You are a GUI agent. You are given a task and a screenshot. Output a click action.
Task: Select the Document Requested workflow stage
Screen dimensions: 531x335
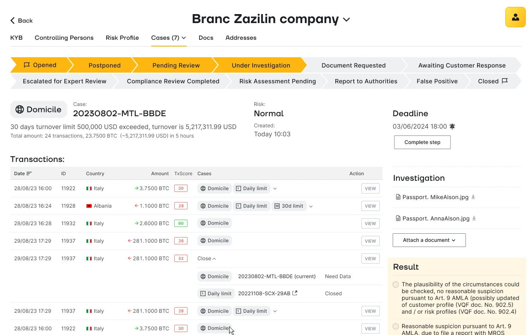coord(353,65)
